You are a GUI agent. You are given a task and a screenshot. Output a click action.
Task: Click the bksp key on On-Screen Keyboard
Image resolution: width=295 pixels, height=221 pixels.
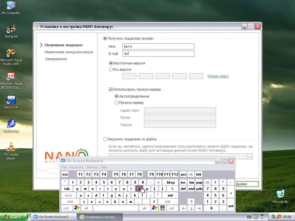click(x=171, y=182)
